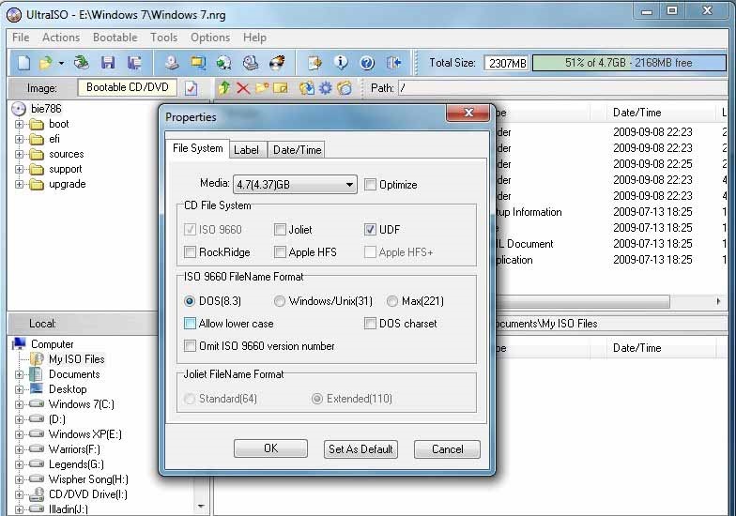Open the Tools menu
736x516 pixels.
click(x=163, y=38)
